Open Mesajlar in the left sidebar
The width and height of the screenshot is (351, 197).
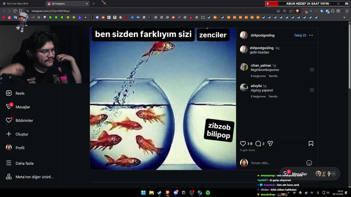tap(18, 107)
